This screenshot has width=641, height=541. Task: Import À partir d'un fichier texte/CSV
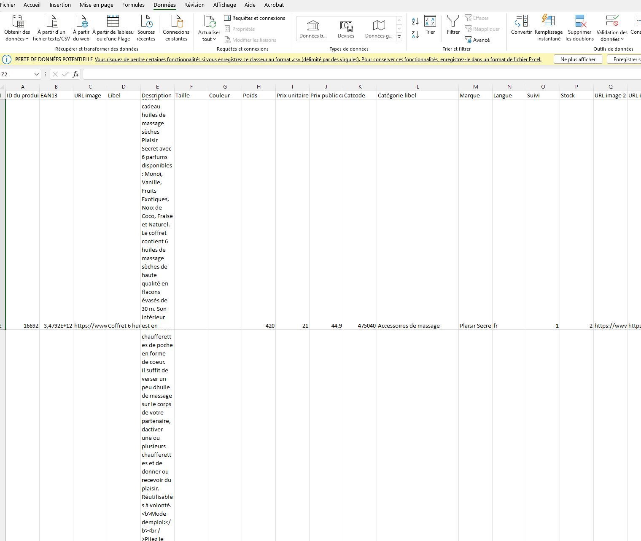coord(51,28)
